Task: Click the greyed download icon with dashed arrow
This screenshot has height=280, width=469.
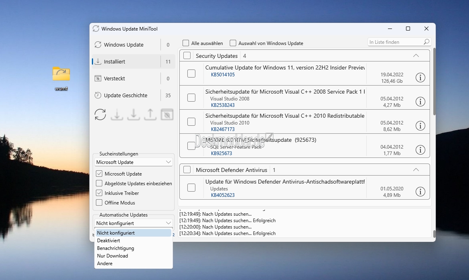Action: click(117, 114)
